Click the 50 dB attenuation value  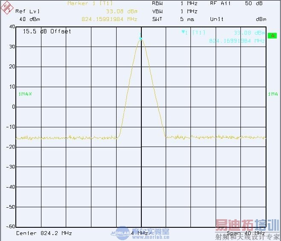pyautogui.click(x=254, y=3)
